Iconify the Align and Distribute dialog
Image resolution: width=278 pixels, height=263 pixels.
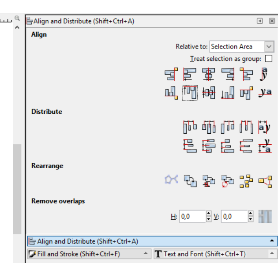click(x=260, y=21)
